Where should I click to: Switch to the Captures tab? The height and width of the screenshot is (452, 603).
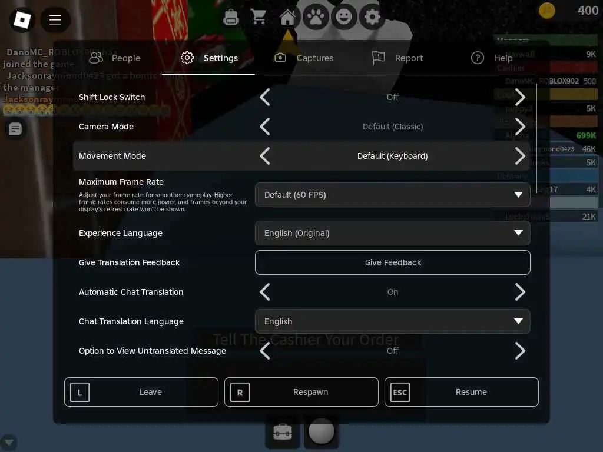(x=303, y=58)
